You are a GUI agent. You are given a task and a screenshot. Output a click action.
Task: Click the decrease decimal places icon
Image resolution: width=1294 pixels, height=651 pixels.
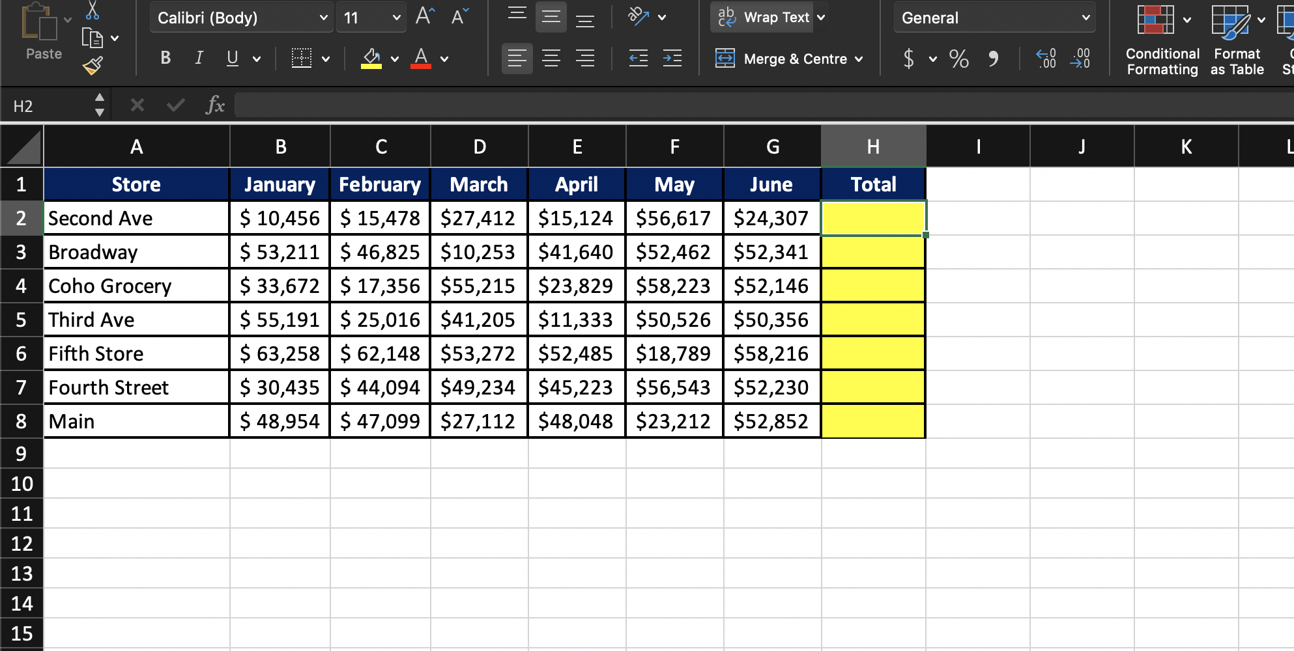coord(1080,59)
